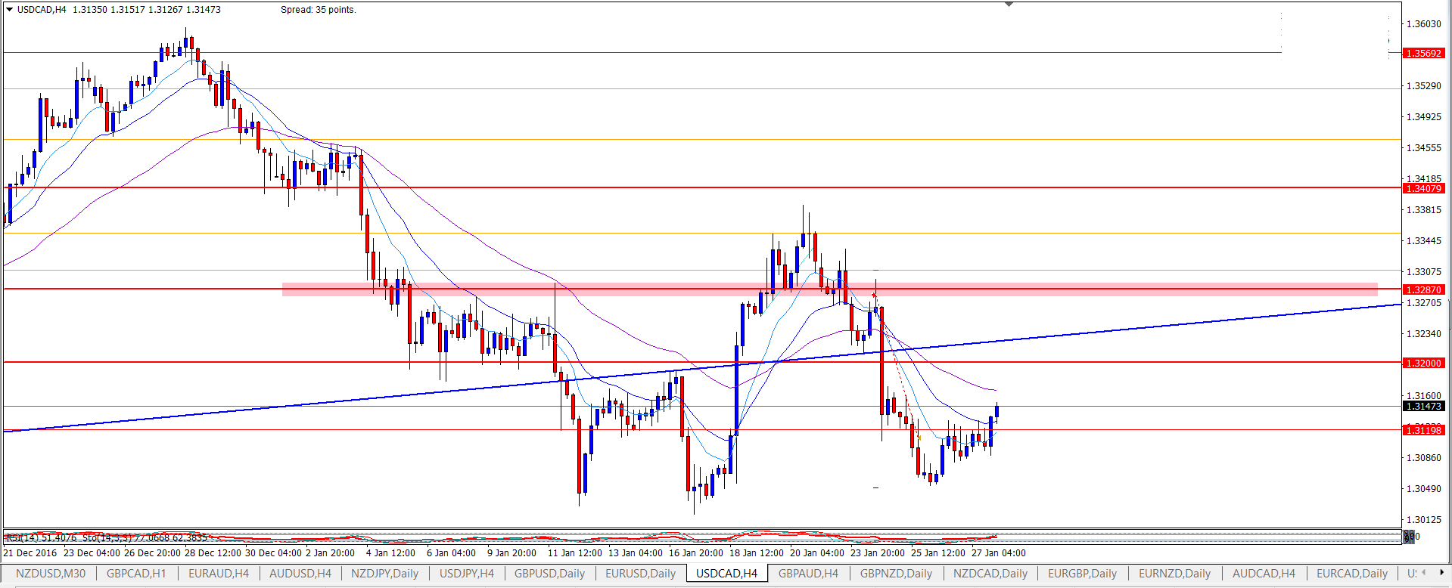The width and height of the screenshot is (1452, 588).
Task: Open the EURUSD,Daily chart tab
Action: (641, 574)
